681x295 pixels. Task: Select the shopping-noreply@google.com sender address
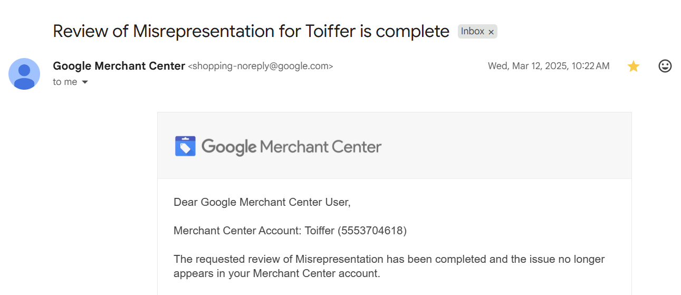pyautogui.click(x=261, y=66)
